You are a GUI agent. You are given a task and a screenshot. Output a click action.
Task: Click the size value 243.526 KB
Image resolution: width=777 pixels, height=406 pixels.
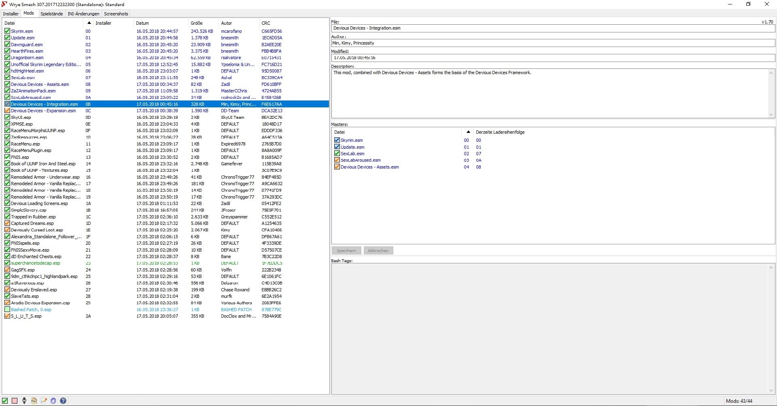(202, 31)
